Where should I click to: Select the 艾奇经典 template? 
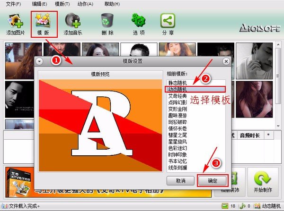point(196,96)
